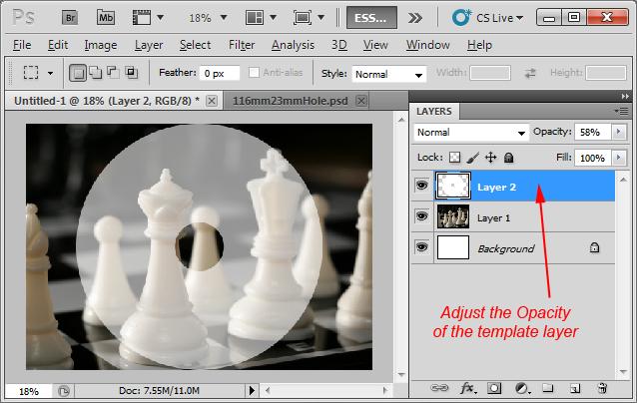This screenshot has height=403, width=637.
Task: Click the status bar preview icon beside 18%
Action: point(64,391)
